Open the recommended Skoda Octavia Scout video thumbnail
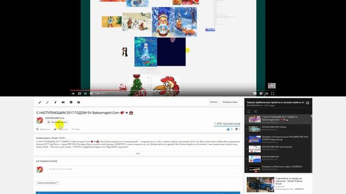The height and width of the screenshot is (194, 346). pos(261,184)
